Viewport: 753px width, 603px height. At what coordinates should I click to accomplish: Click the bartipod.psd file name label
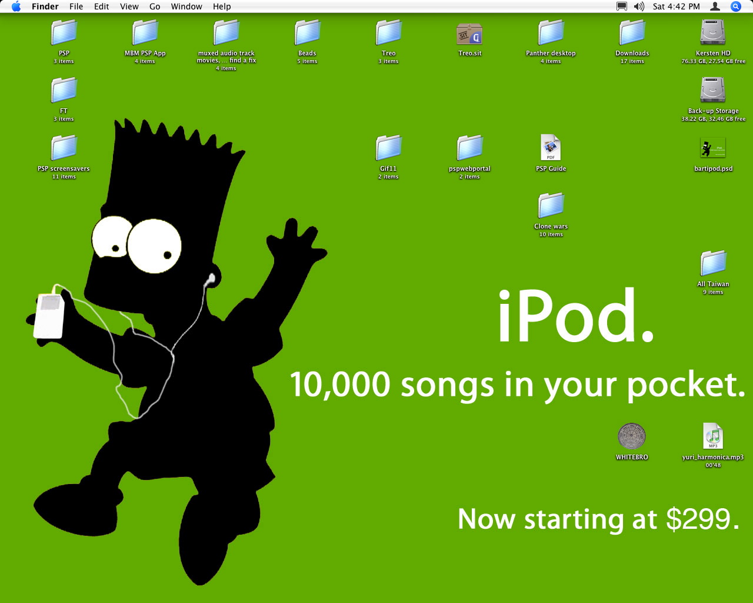[713, 168]
